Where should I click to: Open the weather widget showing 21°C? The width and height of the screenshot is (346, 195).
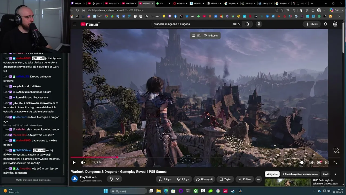(x=11, y=191)
